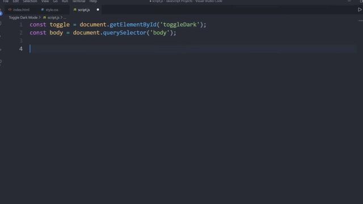Click the script.js breadcrumb item
Screen dimensions: 363x204
[53, 18]
